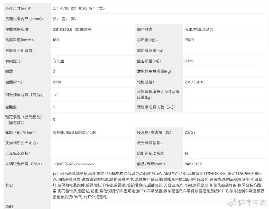The height and width of the screenshot is (209, 269).
Task: Click the 其它 row label
Action: (x=10, y=185)
